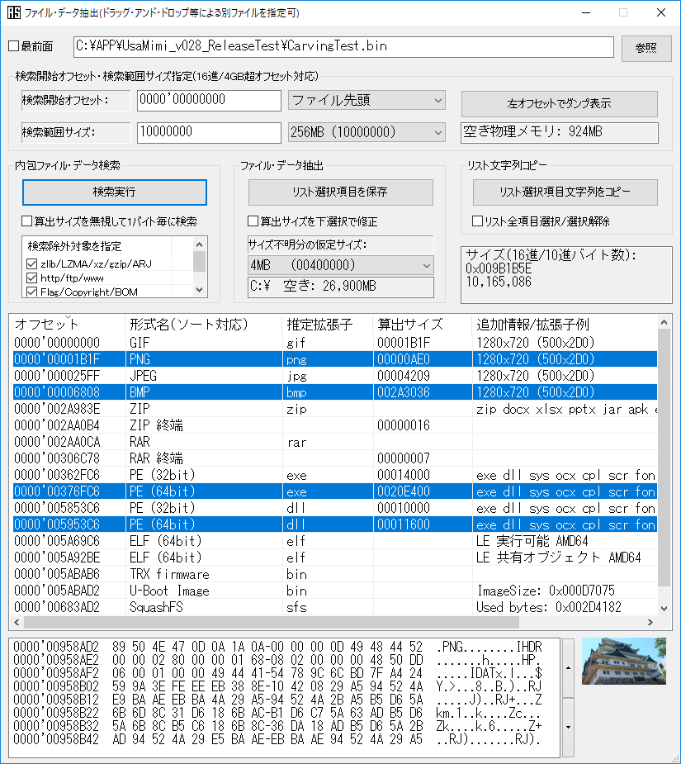The height and width of the screenshot is (764, 681).
Task: Click the size info box showing 10,165,086
Action: [566, 275]
